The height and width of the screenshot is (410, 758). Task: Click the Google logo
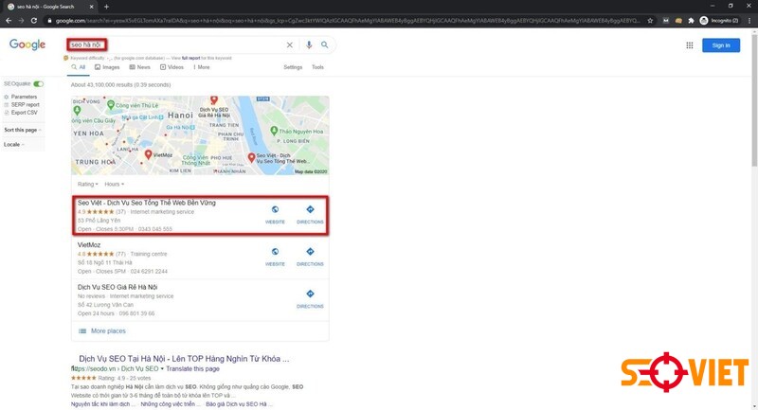(27, 45)
